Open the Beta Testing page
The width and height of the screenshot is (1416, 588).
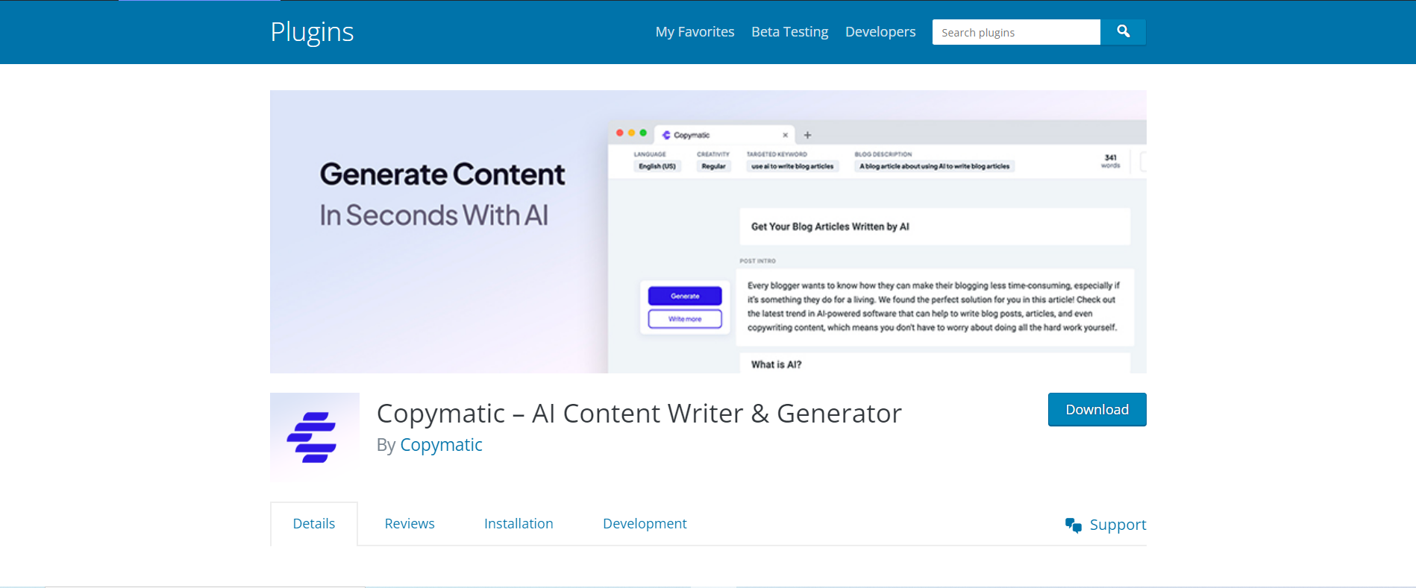(789, 32)
